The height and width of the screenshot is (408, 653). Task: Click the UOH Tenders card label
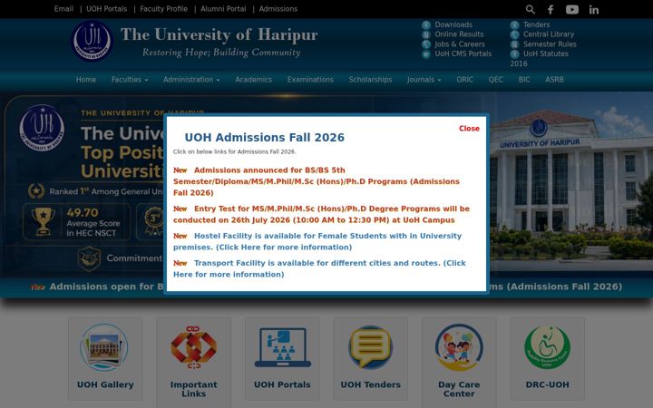click(x=370, y=384)
